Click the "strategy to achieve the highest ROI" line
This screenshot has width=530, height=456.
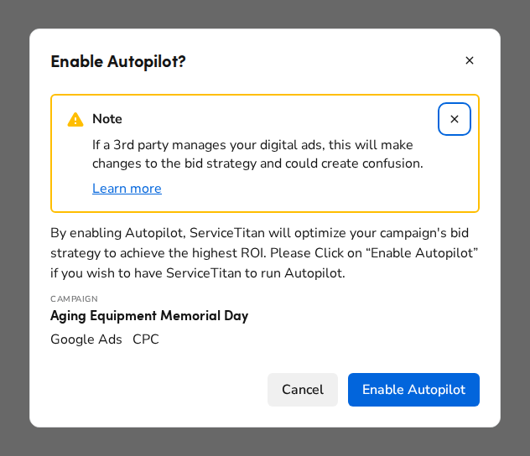(264, 253)
